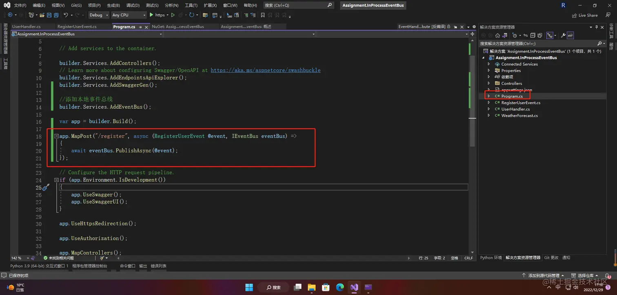Click the Save file icon in toolbar

pos(49,15)
